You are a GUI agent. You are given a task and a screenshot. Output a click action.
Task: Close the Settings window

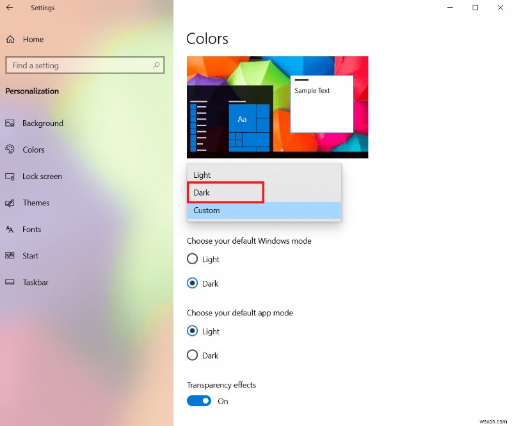tap(500, 8)
